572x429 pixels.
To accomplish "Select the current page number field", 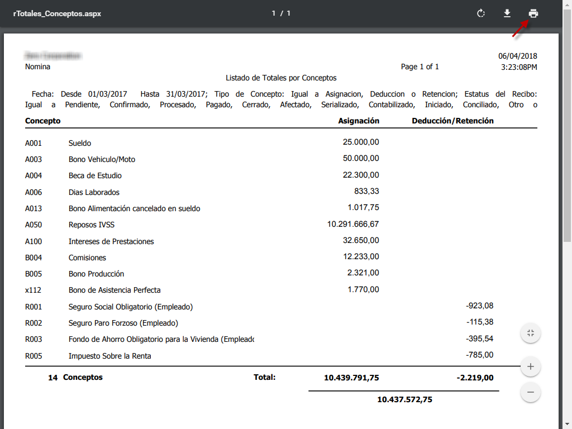I will [x=274, y=13].
